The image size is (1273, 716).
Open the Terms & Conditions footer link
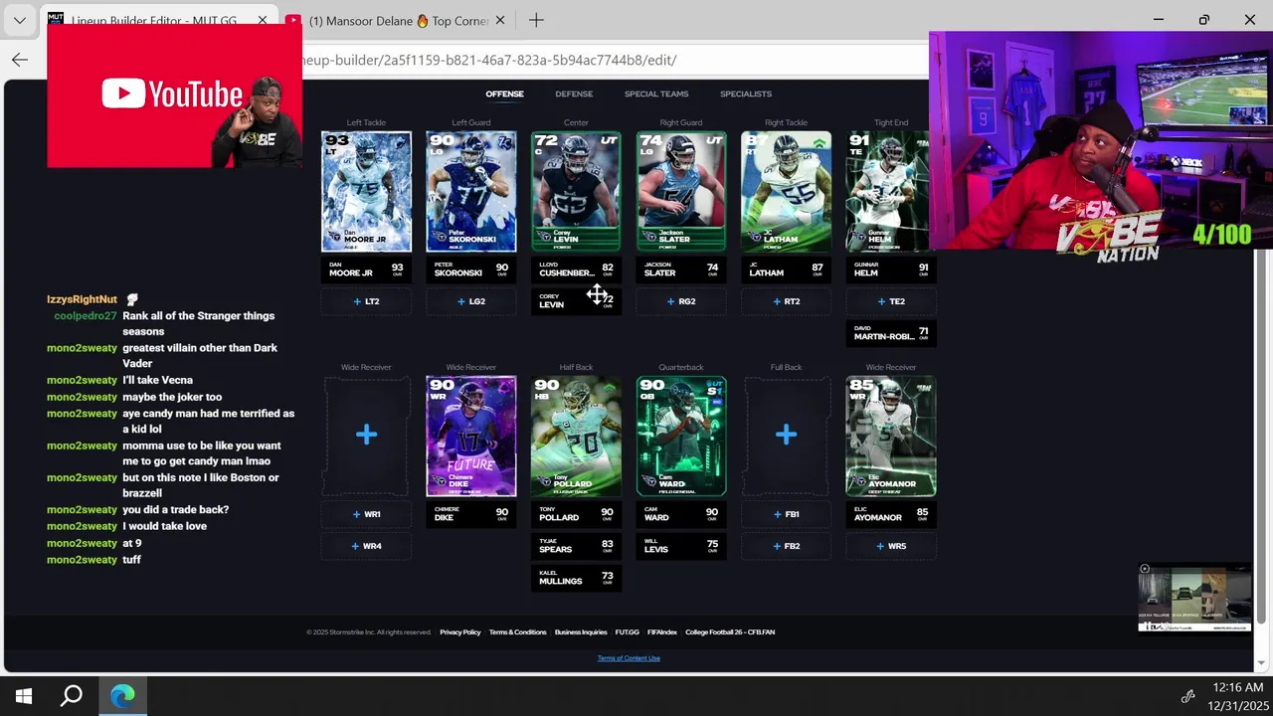[x=517, y=632]
